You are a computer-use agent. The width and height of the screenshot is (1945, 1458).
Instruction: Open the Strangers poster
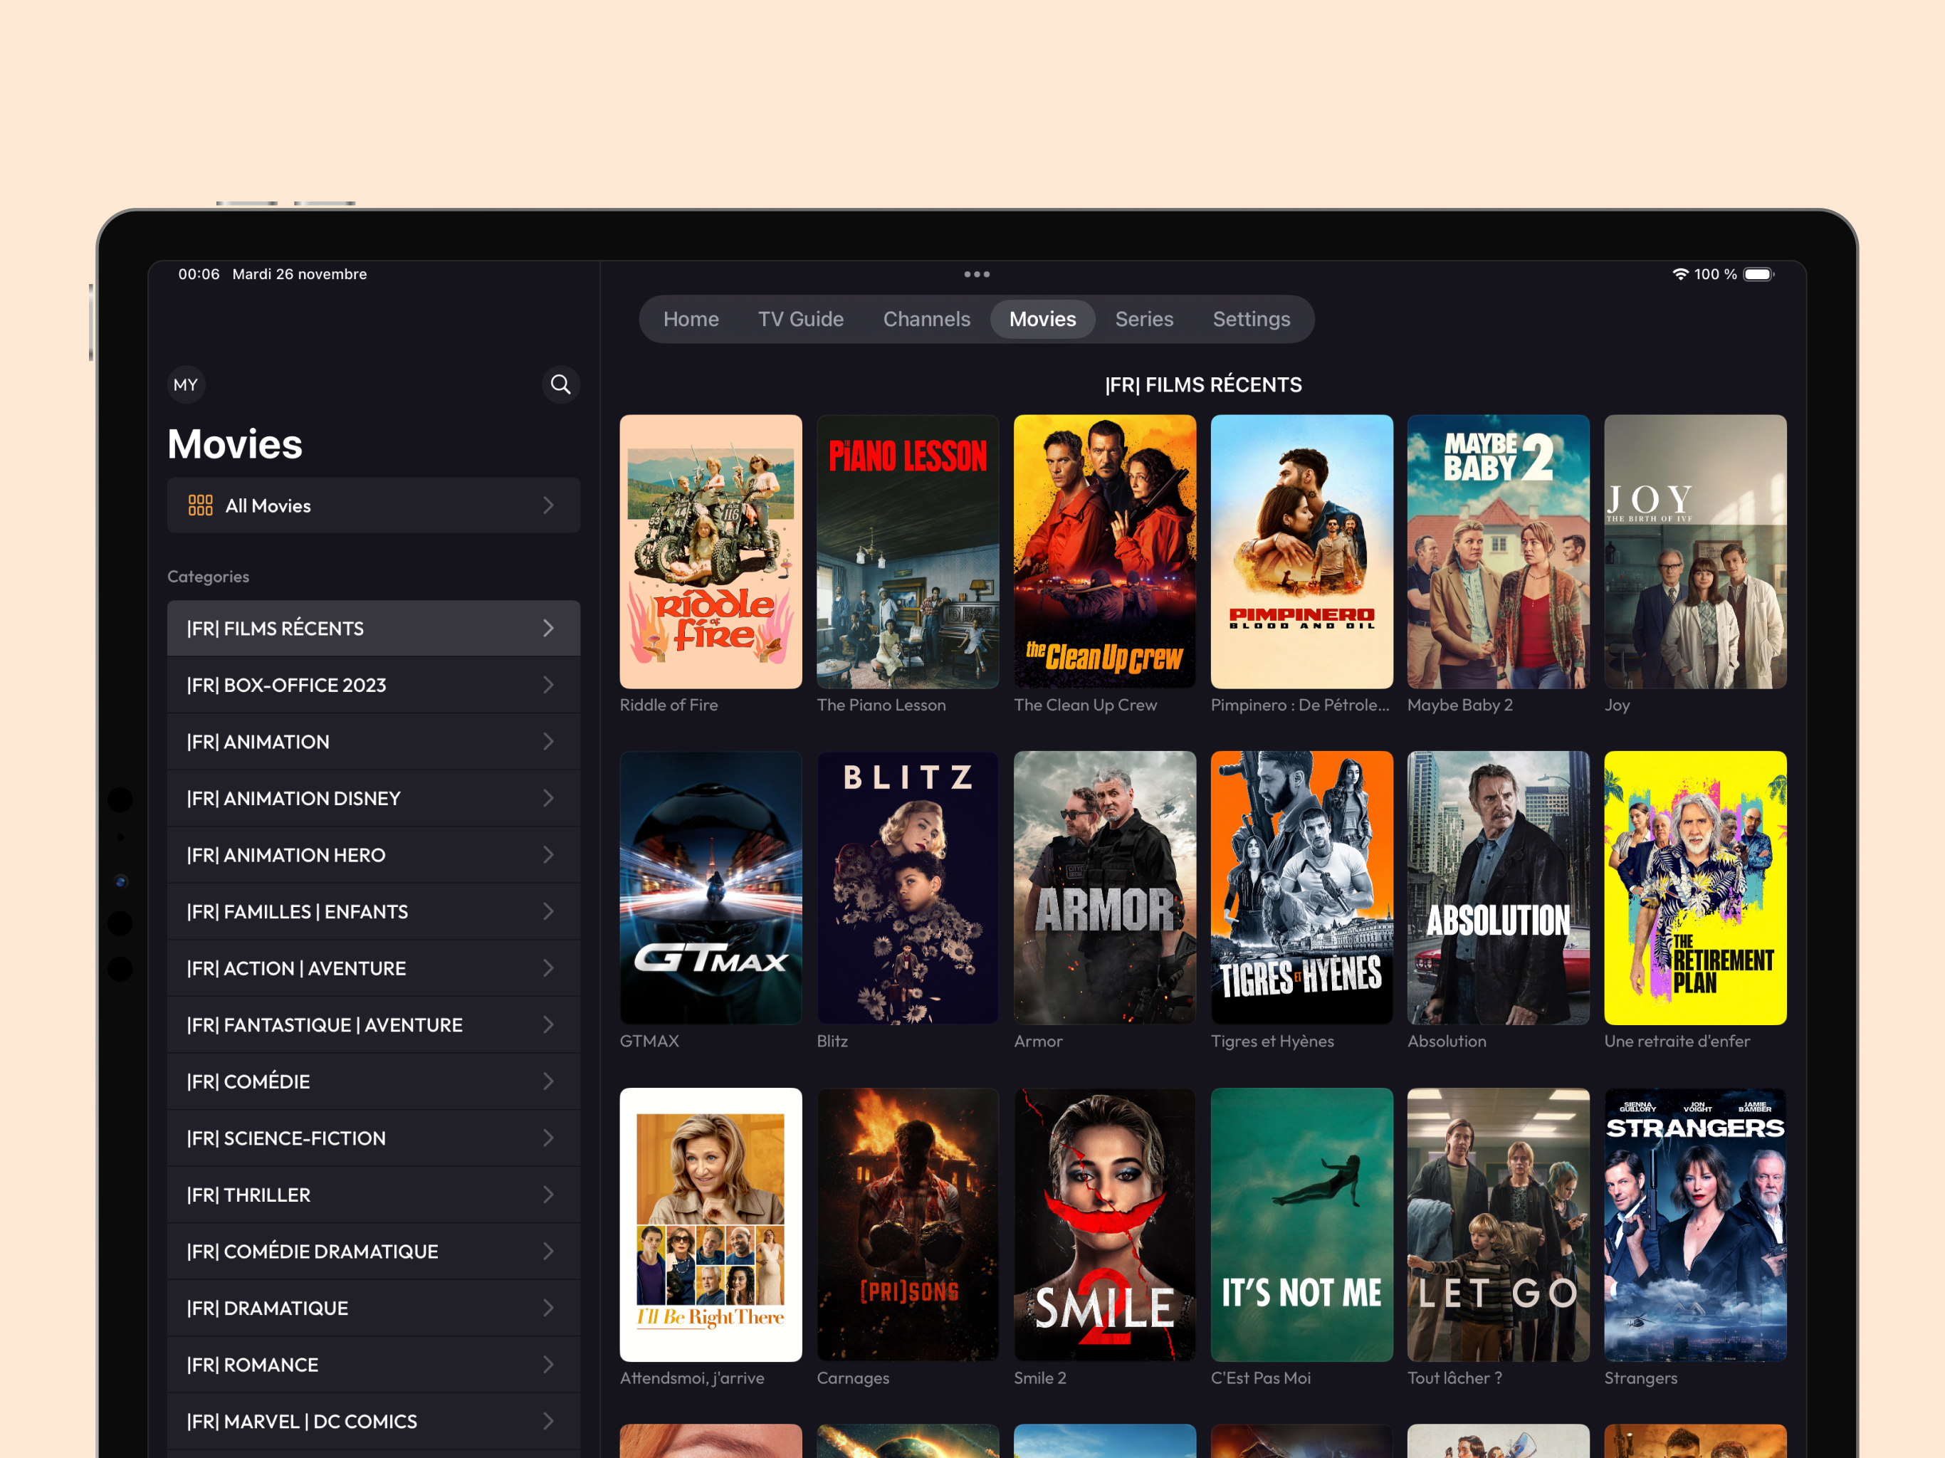(1695, 1225)
